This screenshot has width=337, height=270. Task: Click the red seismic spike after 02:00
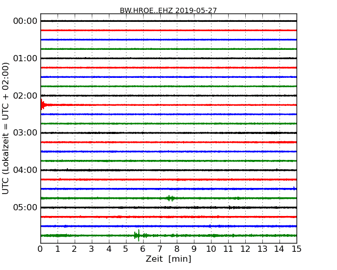(x=43, y=105)
